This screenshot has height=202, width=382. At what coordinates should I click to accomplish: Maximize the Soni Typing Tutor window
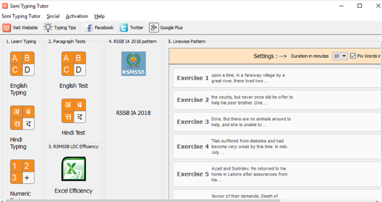pos(360,6)
